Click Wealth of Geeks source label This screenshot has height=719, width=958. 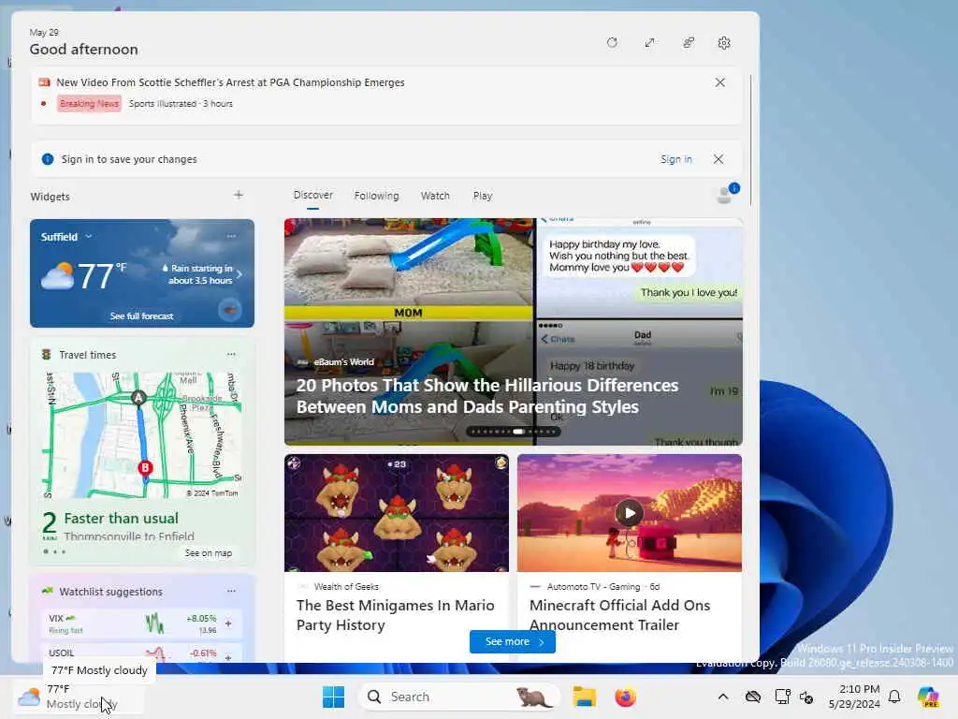[346, 586]
